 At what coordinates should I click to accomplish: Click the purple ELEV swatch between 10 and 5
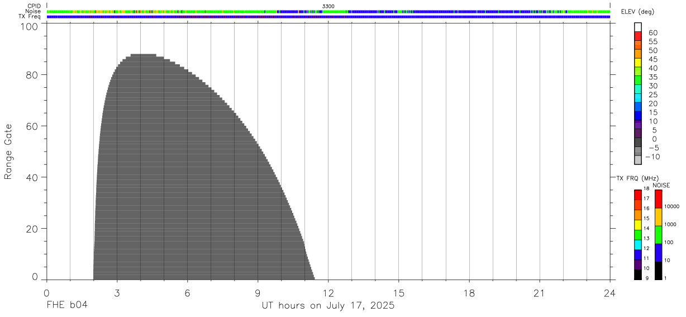tap(638, 125)
